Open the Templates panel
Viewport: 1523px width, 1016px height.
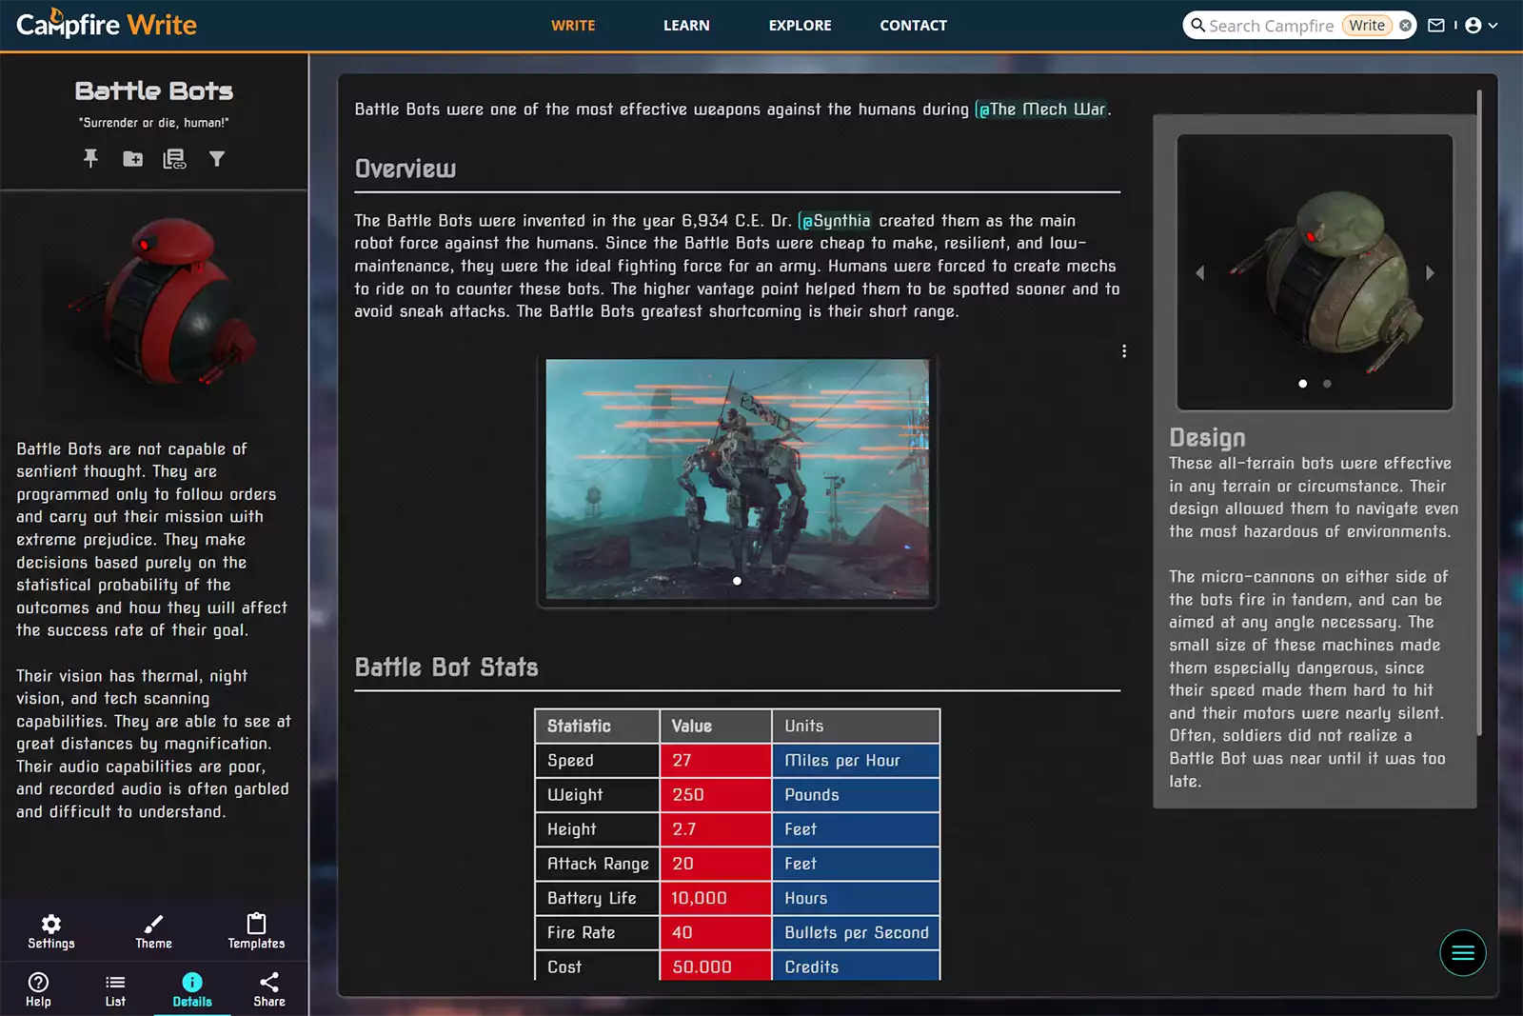(x=255, y=930)
